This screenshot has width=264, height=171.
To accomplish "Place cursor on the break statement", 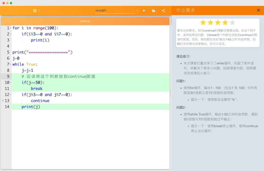I will [x=37, y=89].
